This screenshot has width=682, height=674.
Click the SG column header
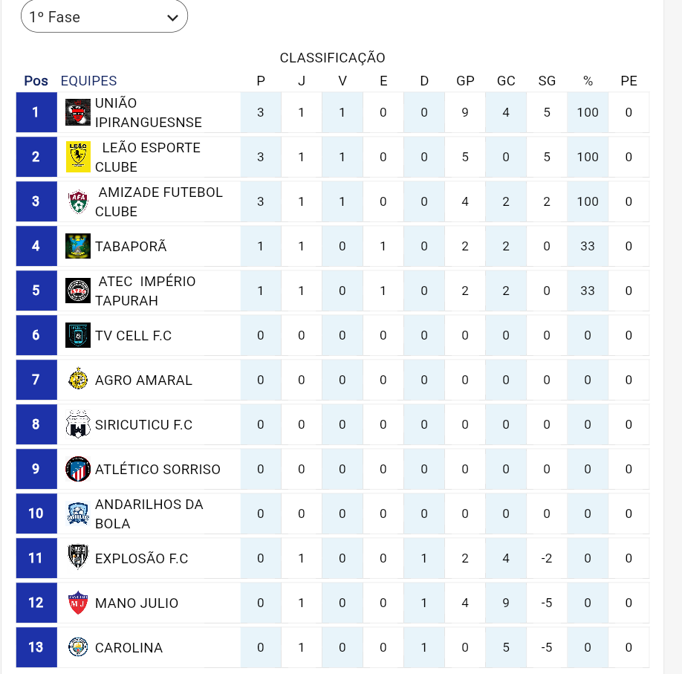point(547,81)
